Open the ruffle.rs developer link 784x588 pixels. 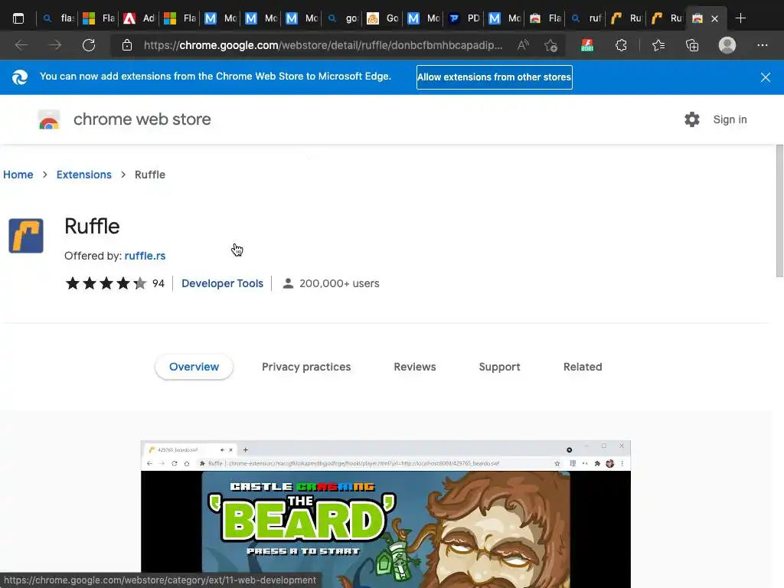[145, 256]
